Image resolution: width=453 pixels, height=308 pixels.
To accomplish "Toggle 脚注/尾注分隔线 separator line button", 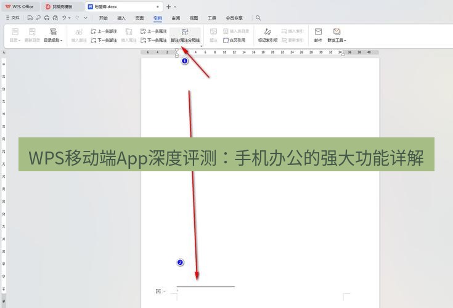I will (x=185, y=35).
